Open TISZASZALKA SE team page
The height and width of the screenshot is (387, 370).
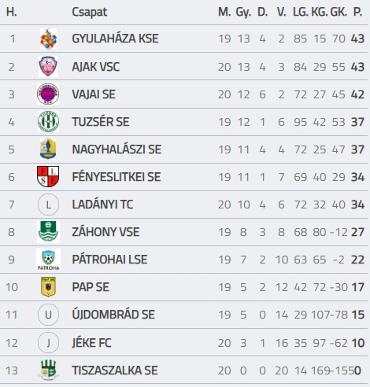pyautogui.click(x=115, y=370)
